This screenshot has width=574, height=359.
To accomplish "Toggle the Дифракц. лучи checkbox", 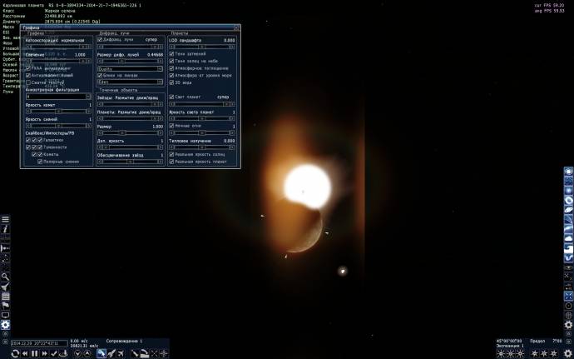I will tap(100, 40).
